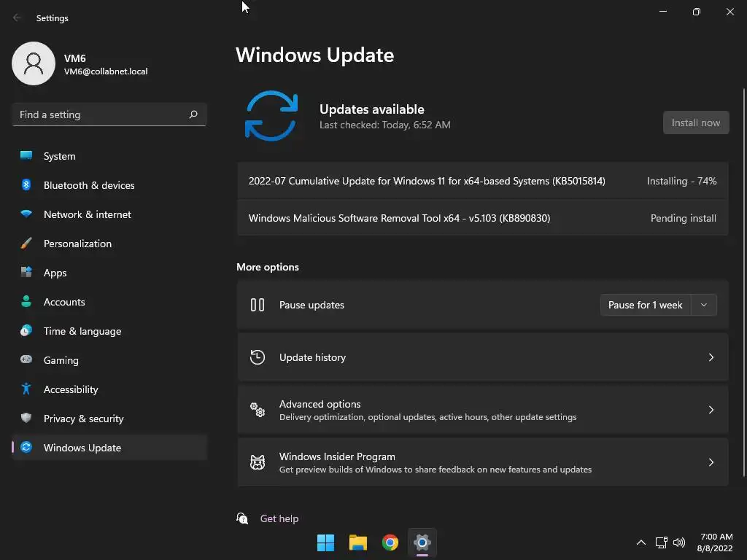Click the Personalization paintbrush icon
The width and height of the screenshot is (747, 560).
pyautogui.click(x=26, y=244)
